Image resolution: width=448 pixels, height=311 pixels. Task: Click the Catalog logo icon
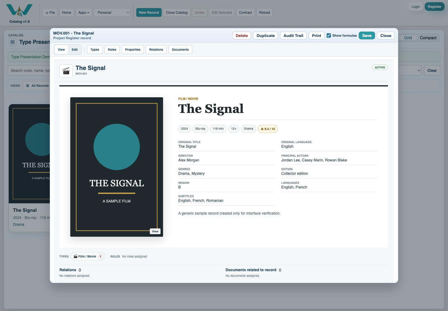[19, 10]
